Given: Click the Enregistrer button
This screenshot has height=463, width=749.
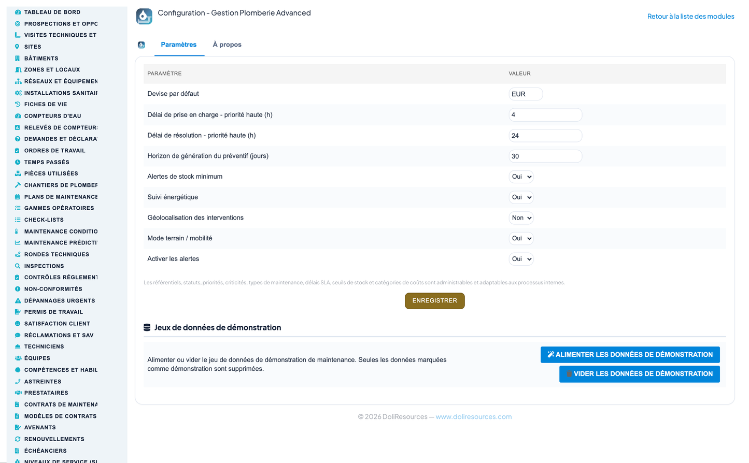Looking at the screenshot, I should tap(434, 301).
